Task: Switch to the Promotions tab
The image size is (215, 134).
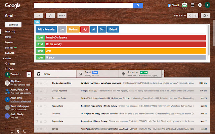Action: (140, 74)
